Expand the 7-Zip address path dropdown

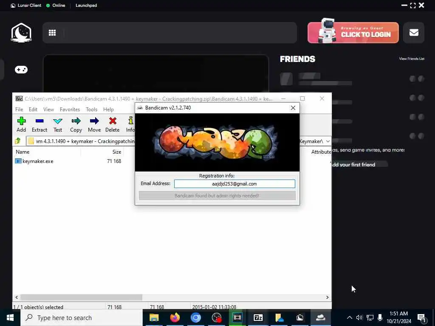tap(328, 141)
